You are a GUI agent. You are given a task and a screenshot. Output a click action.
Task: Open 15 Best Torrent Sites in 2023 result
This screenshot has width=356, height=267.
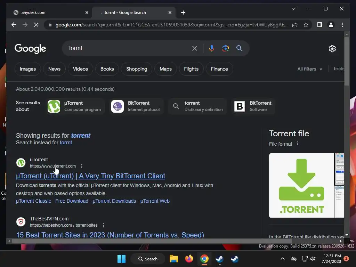110,235
